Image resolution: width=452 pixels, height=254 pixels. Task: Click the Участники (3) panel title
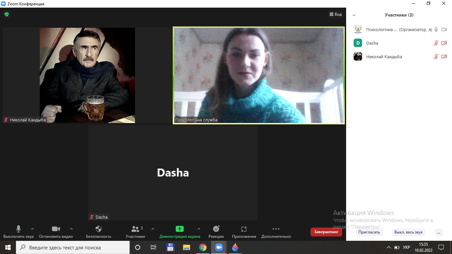coord(399,15)
